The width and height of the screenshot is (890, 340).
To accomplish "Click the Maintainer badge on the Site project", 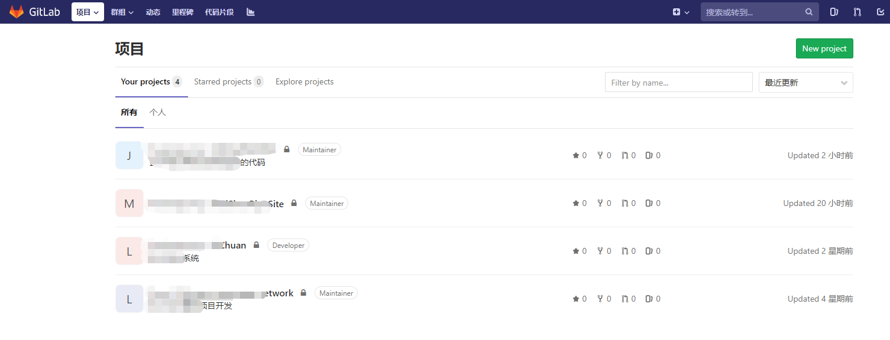I will [x=326, y=204].
